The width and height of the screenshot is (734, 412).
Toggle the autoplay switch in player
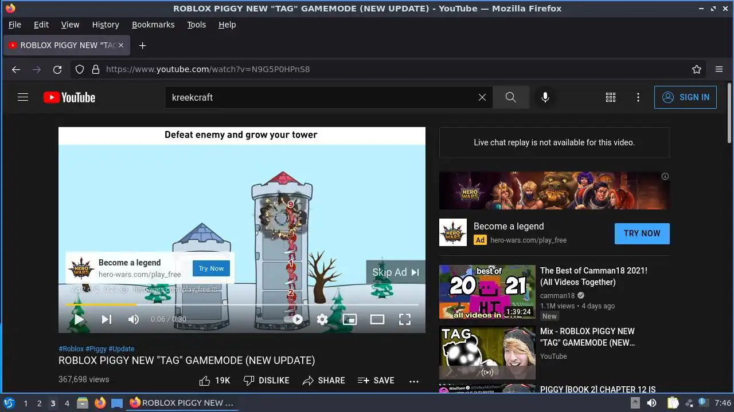coord(293,319)
